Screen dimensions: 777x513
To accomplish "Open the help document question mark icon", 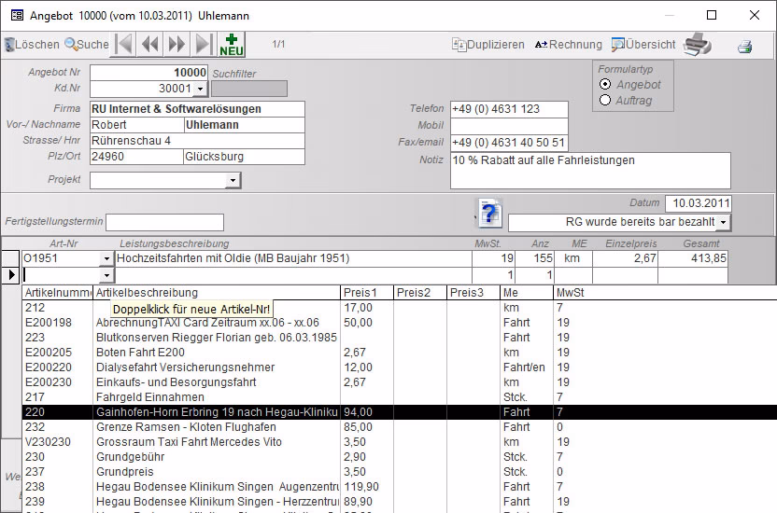I will point(490,213).
